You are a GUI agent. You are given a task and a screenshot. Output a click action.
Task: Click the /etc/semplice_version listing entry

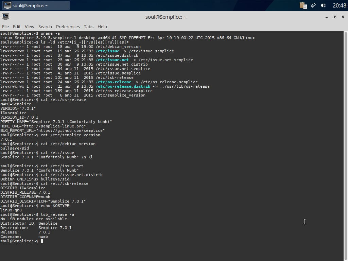pos(121,95)
